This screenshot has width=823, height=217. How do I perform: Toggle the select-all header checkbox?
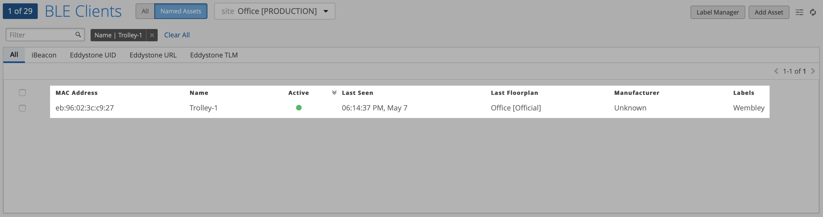click(x=22, y=93)
